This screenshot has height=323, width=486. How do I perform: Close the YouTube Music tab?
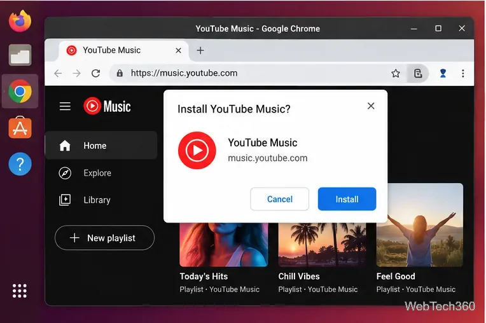[178, 50]
